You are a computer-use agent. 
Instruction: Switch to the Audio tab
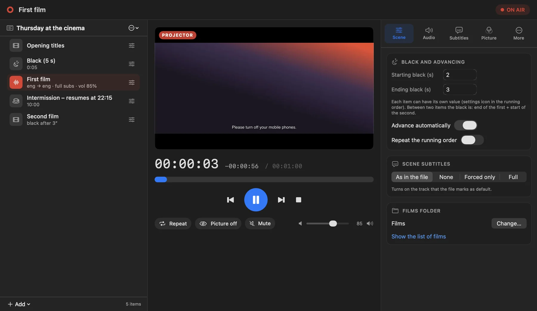click(x=429, y=34)
